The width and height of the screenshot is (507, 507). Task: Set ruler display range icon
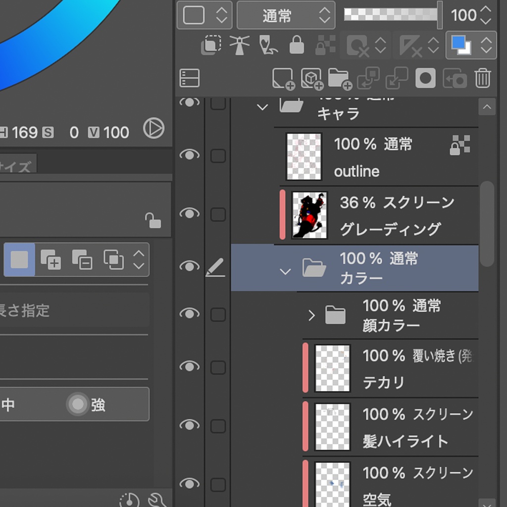pos(410,46)
